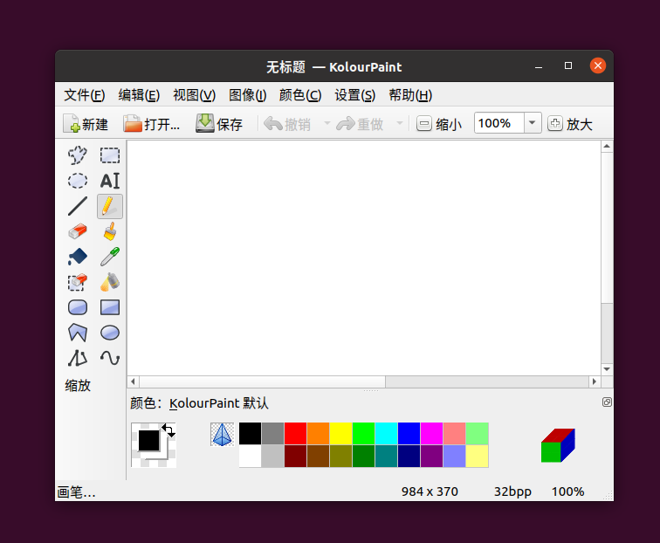Open the 设置(S) menu

tap(354, 94)
